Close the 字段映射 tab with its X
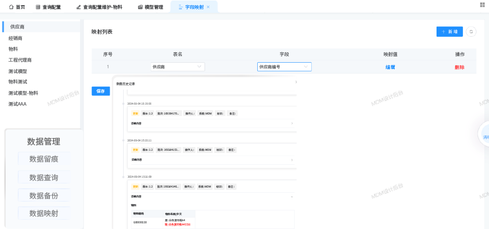 (208, 7)
